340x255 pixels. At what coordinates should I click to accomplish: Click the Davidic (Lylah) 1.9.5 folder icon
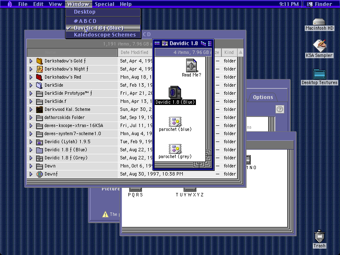pyautogui.click(x=39, y=142)
